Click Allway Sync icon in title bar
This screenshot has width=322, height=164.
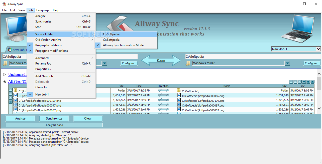4,4
